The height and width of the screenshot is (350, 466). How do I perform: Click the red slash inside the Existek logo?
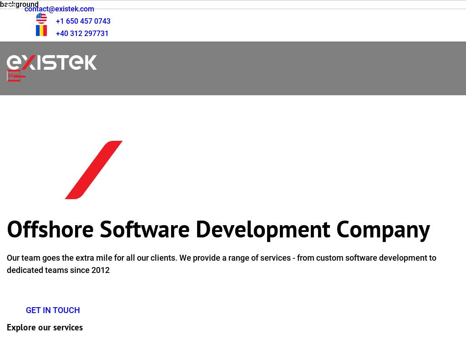tap(28, 62)
